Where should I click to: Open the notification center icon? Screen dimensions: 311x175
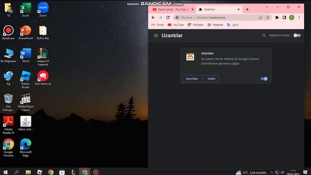(305, 172)
